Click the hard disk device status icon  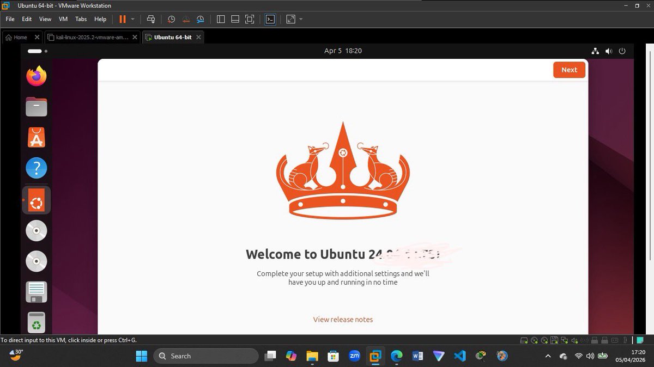point(524,340)
